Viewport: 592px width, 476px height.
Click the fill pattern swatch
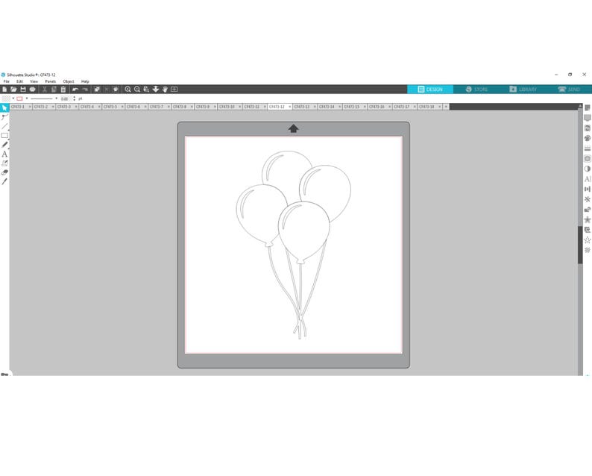6,98
